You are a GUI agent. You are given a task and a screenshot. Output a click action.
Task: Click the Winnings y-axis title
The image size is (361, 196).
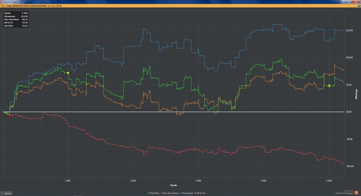click(x=356, y=94)
